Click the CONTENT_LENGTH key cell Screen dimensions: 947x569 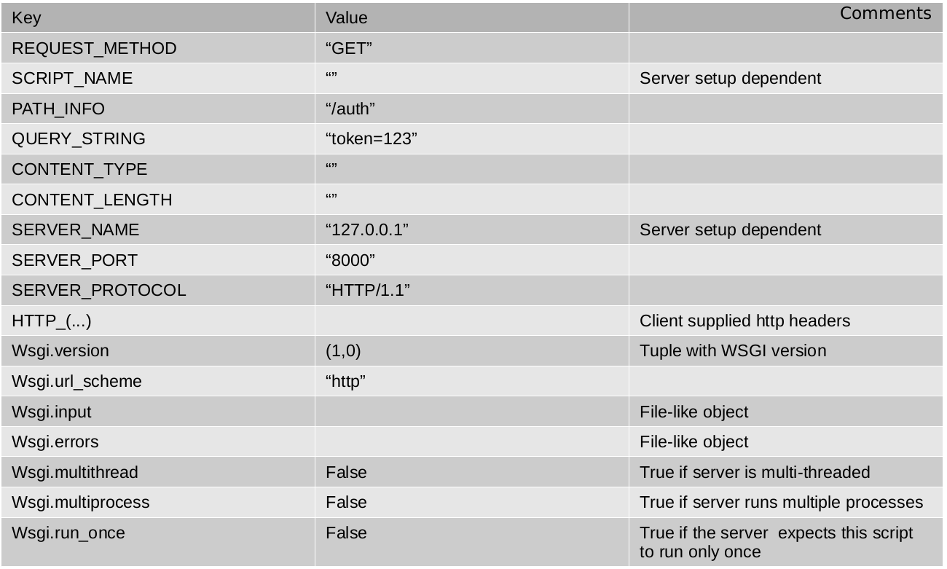tap(93, 200)
